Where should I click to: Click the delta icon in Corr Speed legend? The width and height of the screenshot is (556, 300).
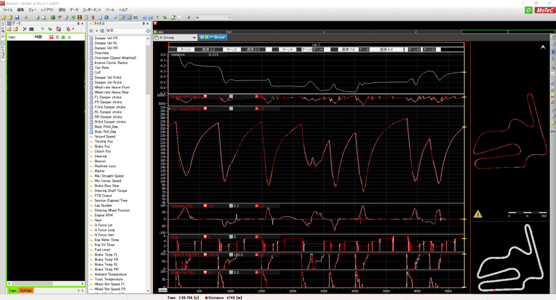point(257,109)
